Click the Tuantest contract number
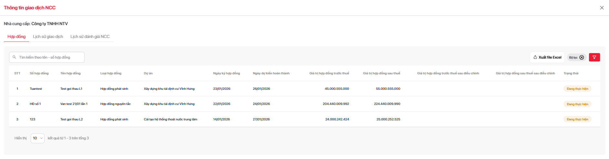Image resolution: width=609 pixels, height=159 pixels. [36, 89]
